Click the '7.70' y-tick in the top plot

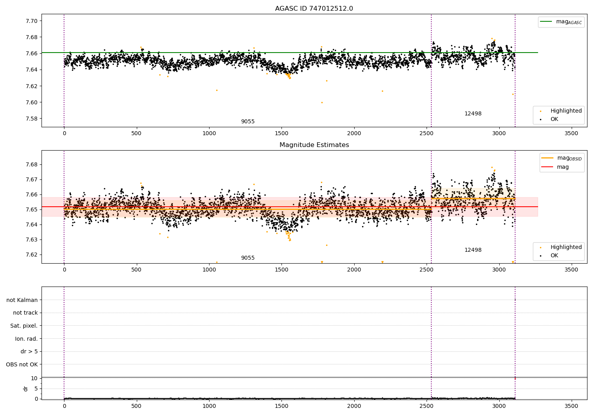click(31, 21)
